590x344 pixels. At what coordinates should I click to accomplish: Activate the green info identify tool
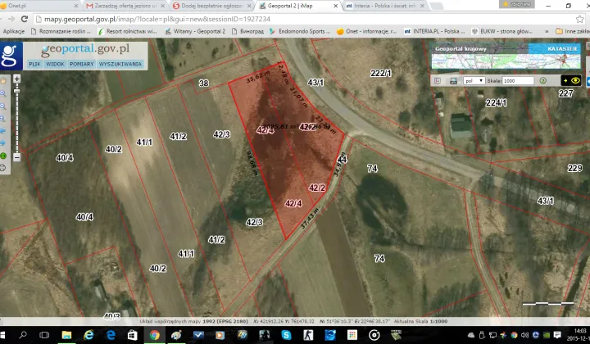click(x=3, y=156)
